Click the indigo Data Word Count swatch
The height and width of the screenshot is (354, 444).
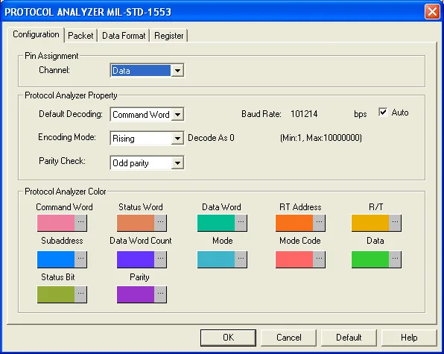tap(136, 259)
